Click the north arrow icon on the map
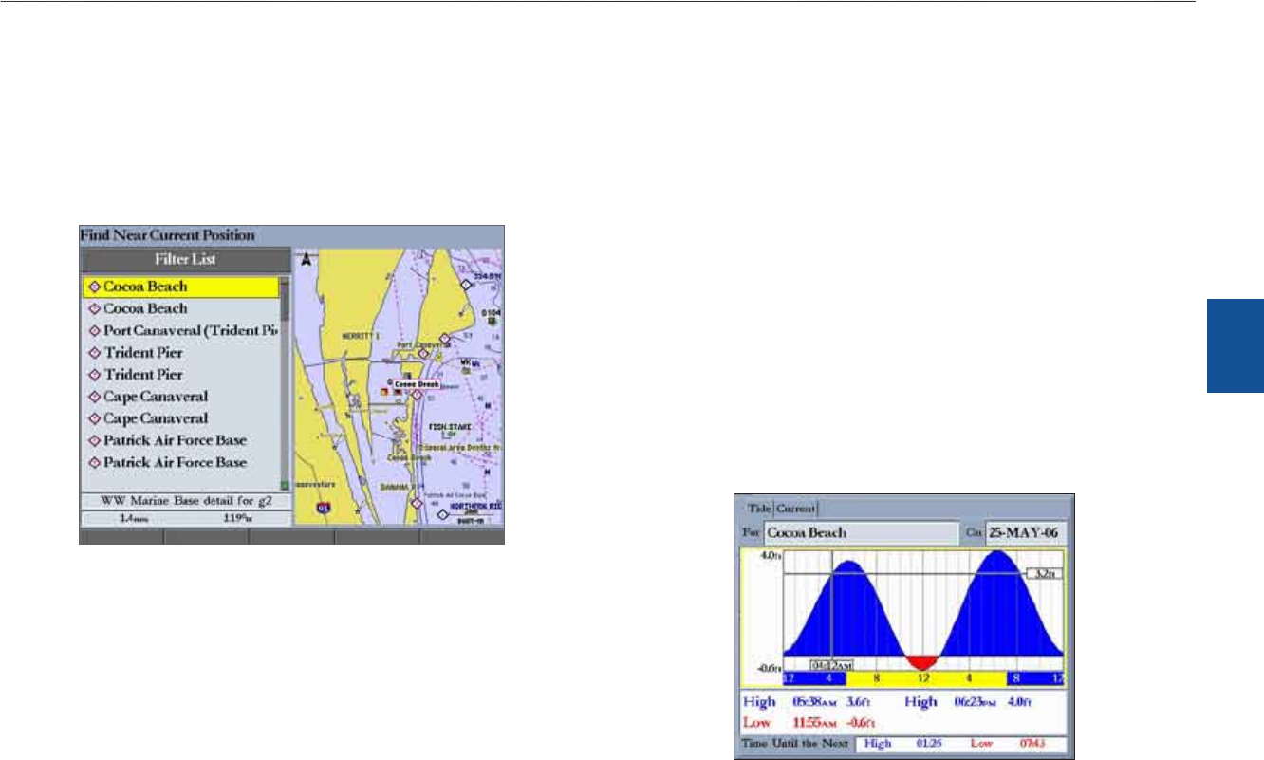Image resolution: width=1264 pixels, height=760 pixels. 305,261
